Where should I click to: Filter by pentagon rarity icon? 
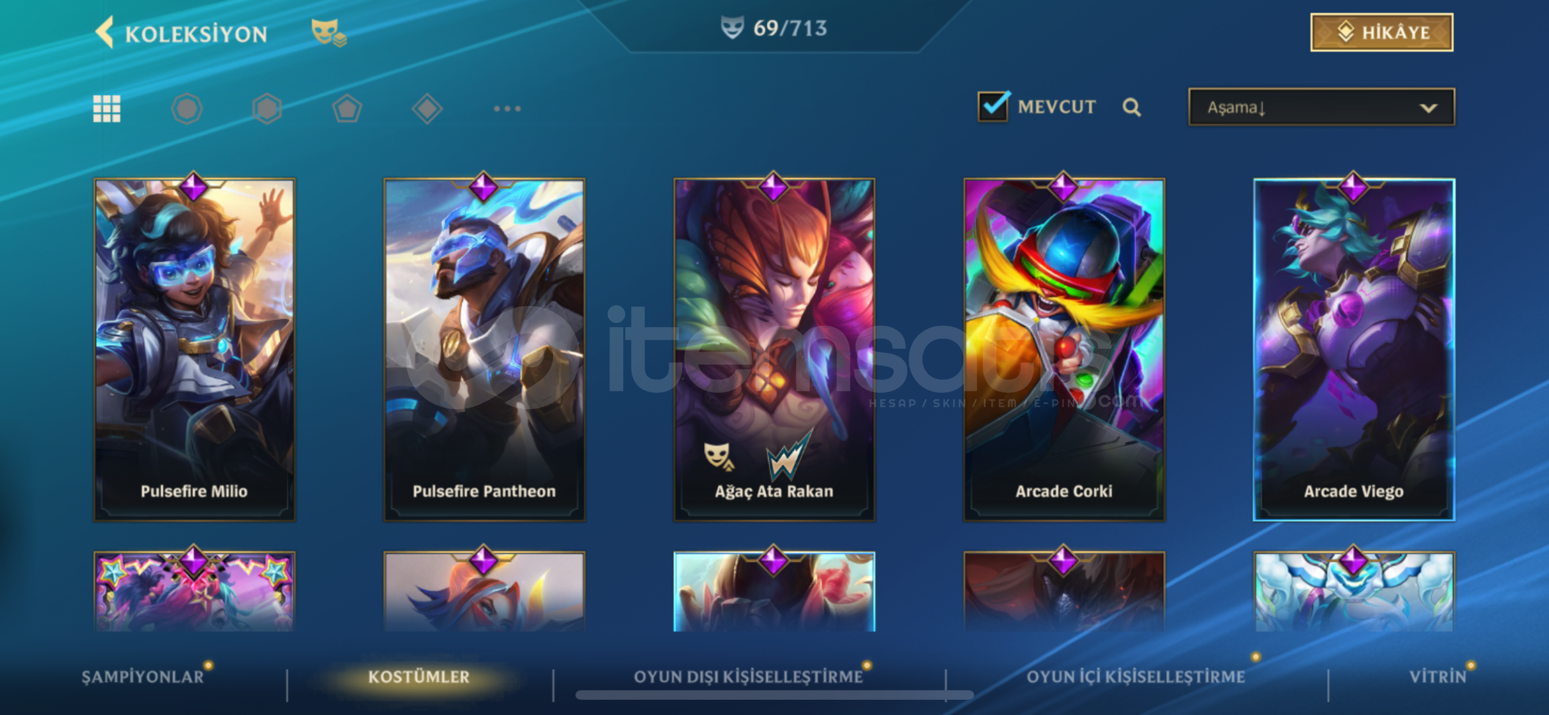click(347, 109)
